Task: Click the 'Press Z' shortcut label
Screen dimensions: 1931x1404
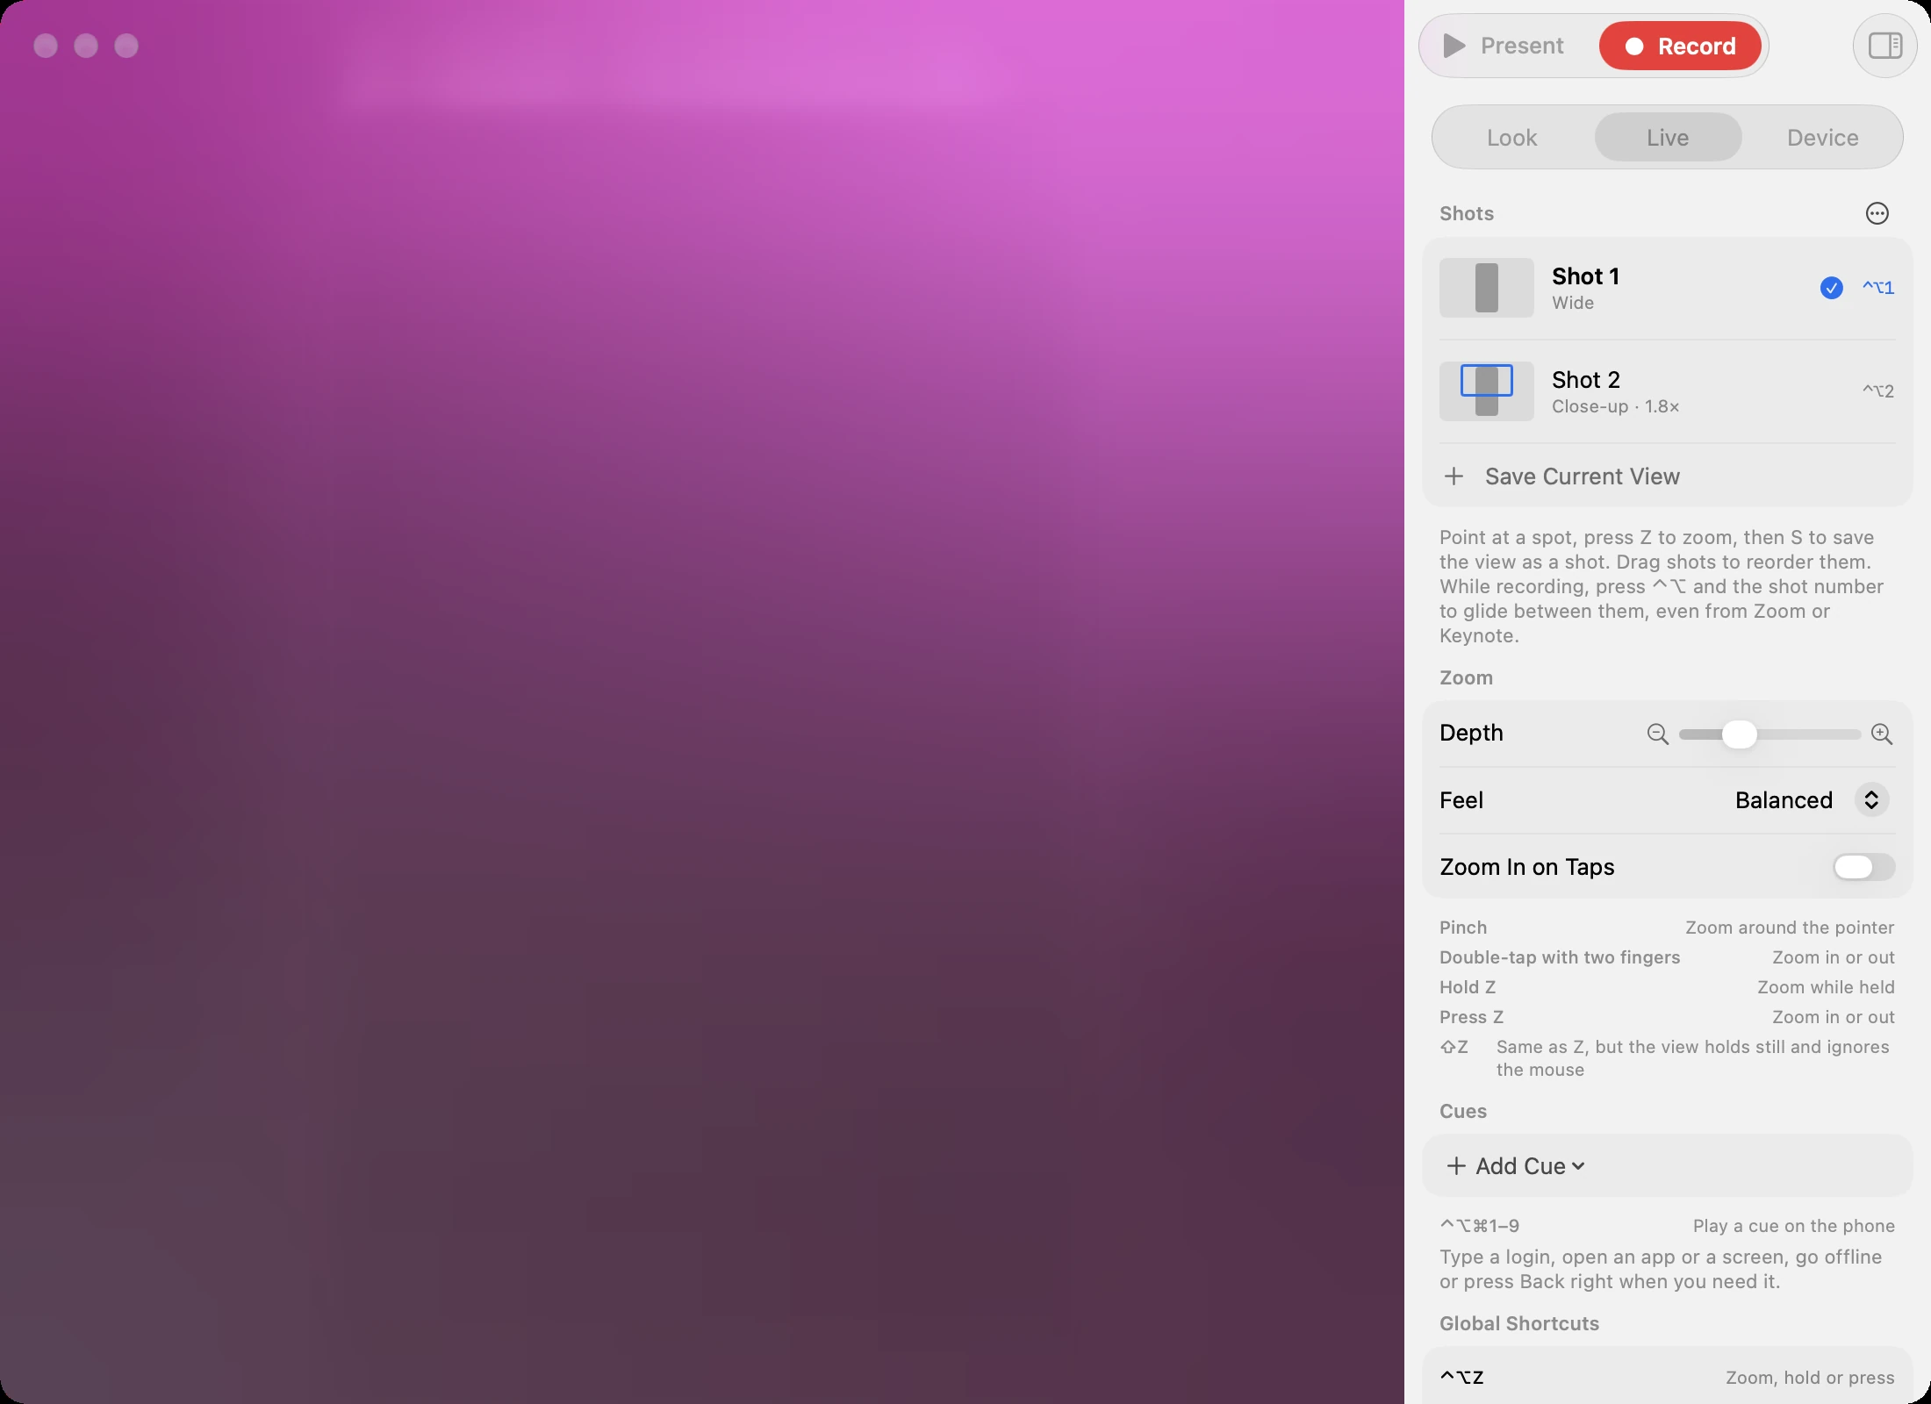Action: point(1471,1017)
